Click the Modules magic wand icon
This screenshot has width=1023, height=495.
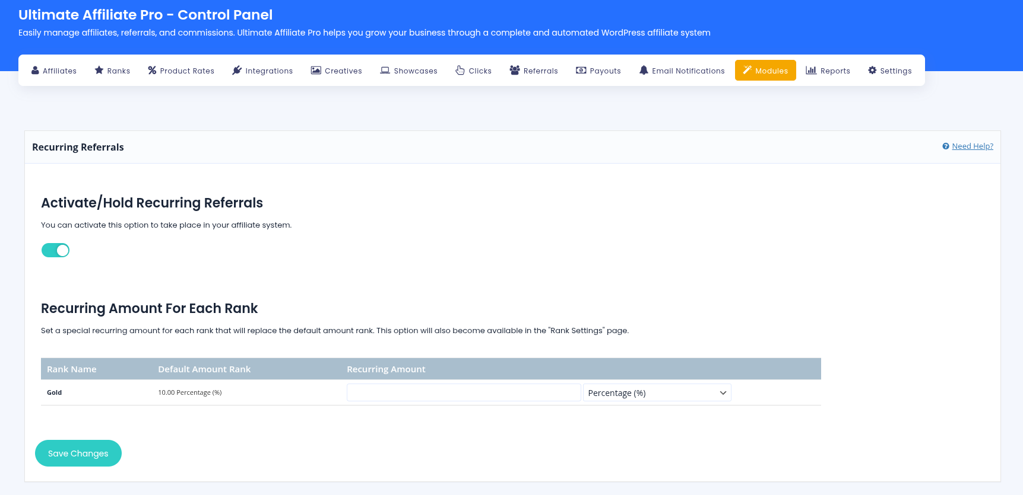(748, 71)
